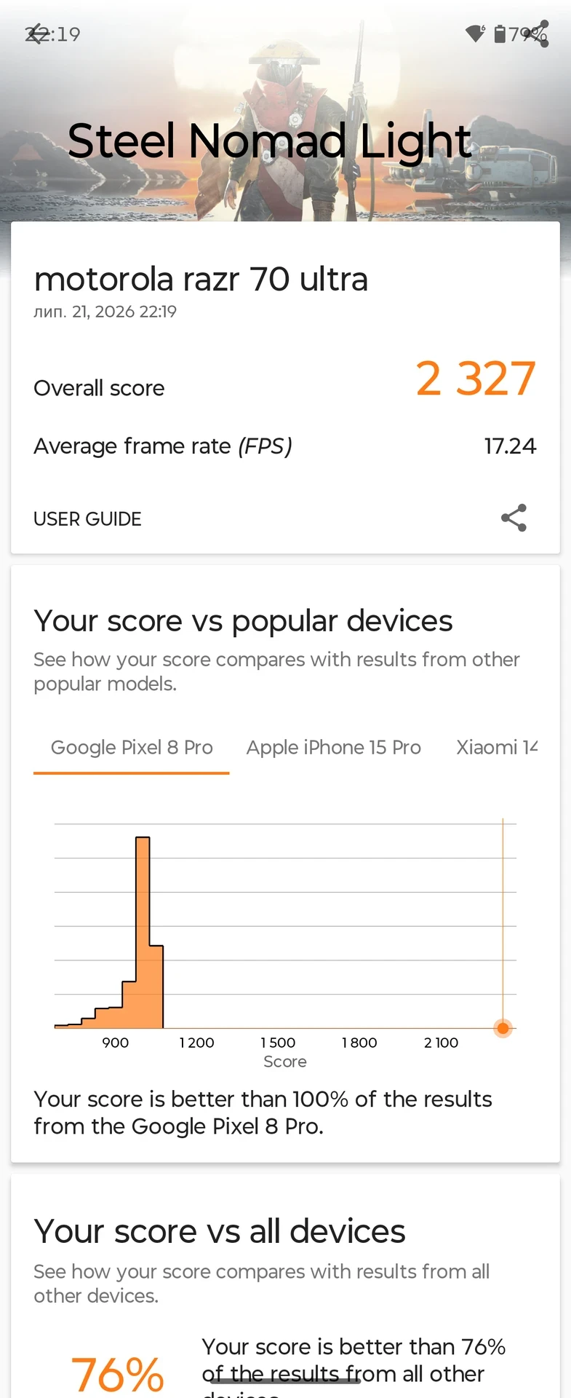Switch to the Xiaomi 14 tab

[x=497, y=748]
